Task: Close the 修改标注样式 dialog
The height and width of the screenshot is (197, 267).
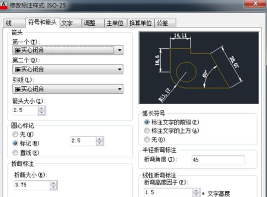Action: coord(255,3)
